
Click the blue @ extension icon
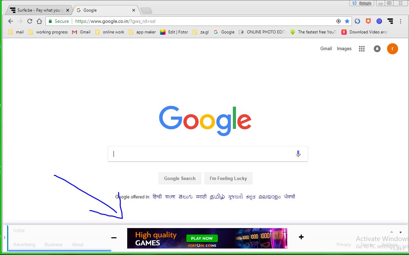click(379, 21)
